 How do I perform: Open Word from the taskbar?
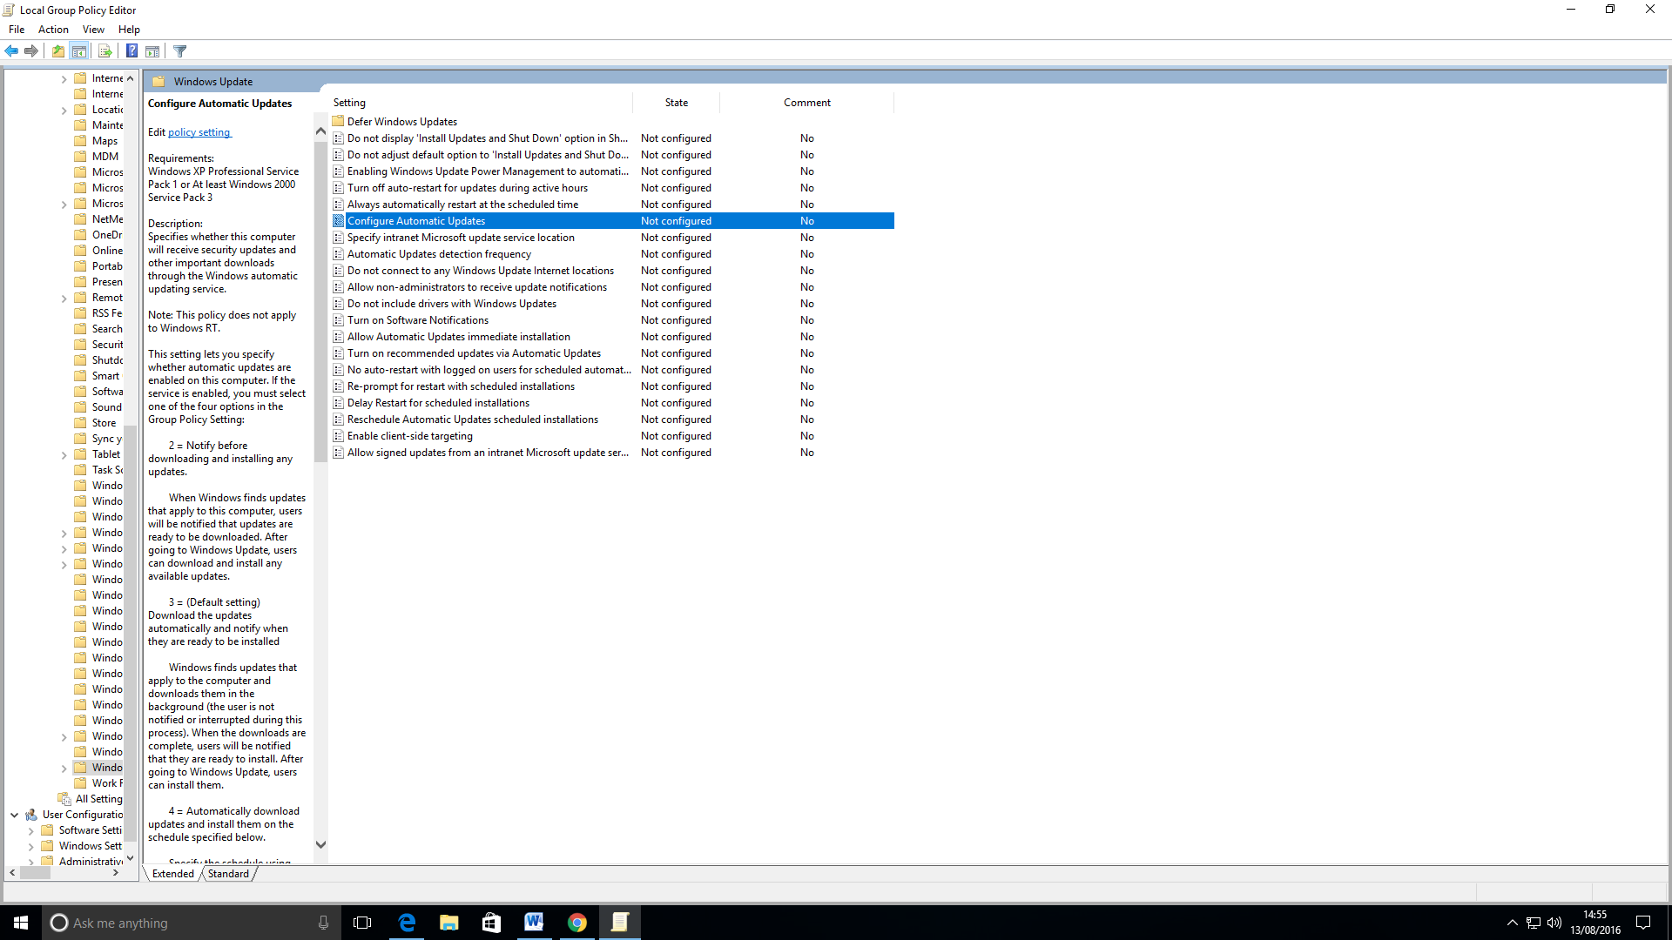pyautogui.click(x=534, y=923)
